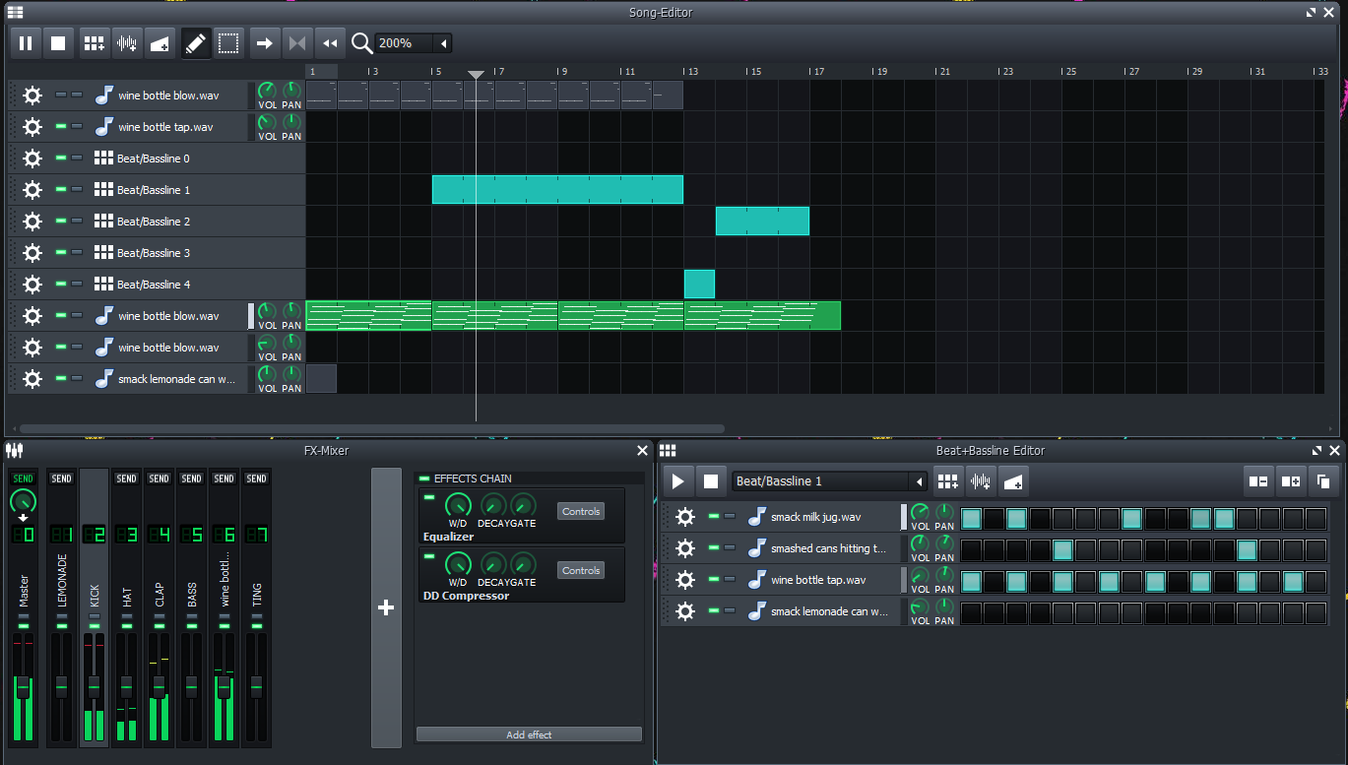Open the Beat/Bassline 1 pattern dropdown
Image resolution: width=1348 pixels, height=765 pixels.
(x=920, y=481)
